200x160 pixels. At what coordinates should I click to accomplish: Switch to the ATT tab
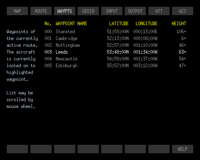pyautogui.click(x=159, y=11)
